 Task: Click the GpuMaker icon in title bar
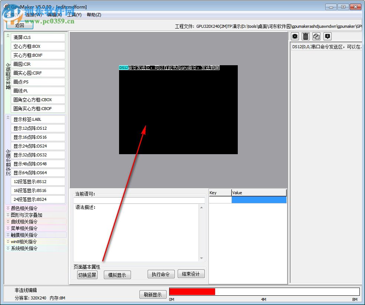tap(7, 6)
